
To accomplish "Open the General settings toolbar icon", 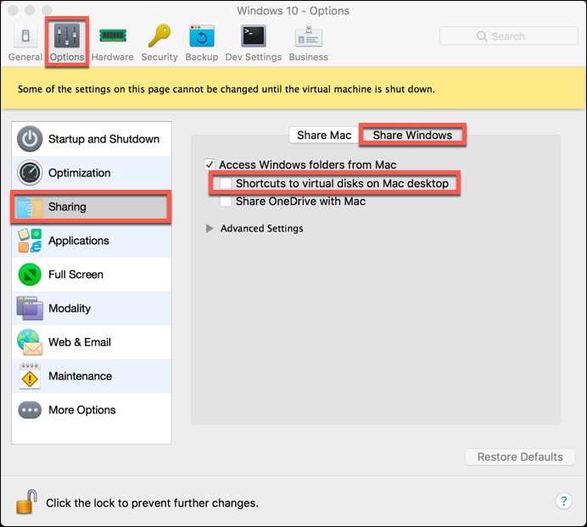I will (25, 36).
